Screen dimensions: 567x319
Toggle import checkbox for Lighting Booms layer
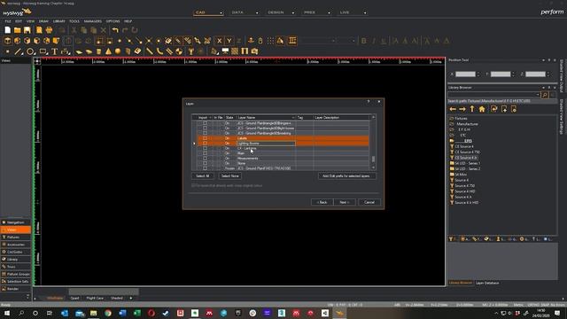coord(205,144)
